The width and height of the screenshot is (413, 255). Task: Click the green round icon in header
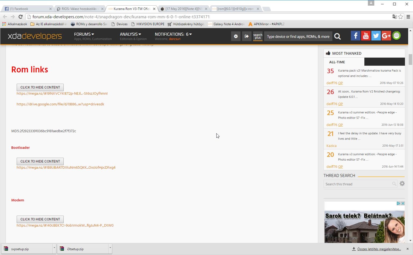click(x=396, y=35)
